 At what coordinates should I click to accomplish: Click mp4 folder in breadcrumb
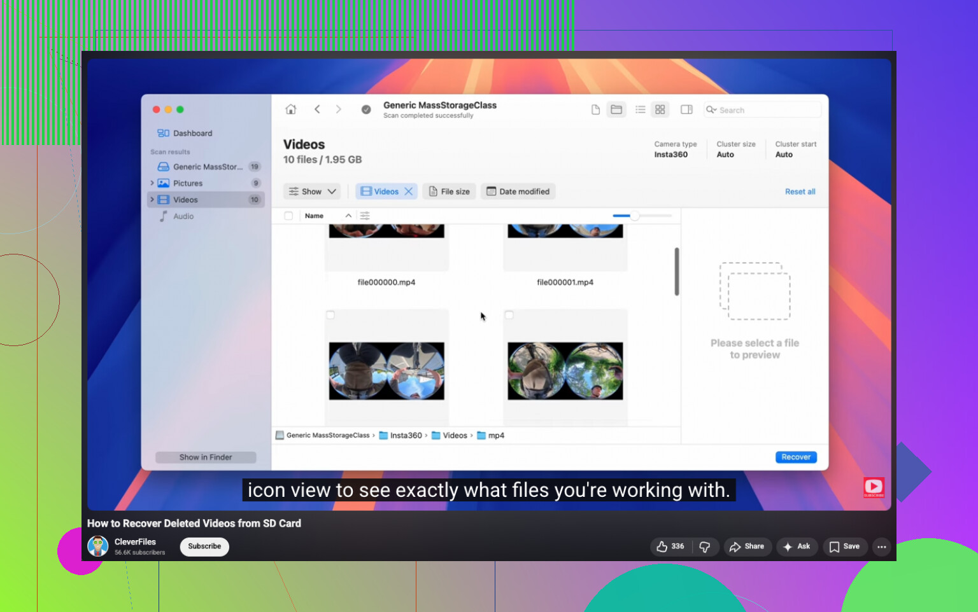tap(491, 435)
